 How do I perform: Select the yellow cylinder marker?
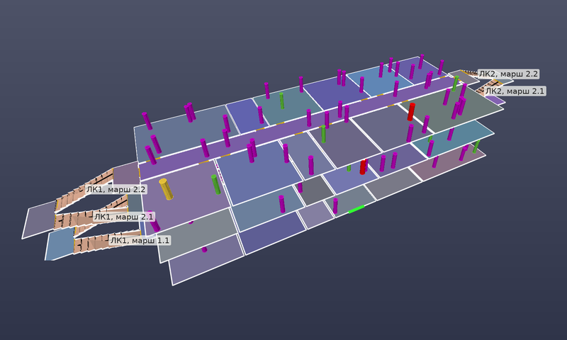pyautogui.click(x=166, y=189)
